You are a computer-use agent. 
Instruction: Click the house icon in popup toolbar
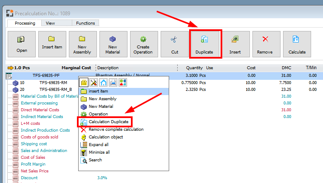pyautogui.click(x=103, y=82)
